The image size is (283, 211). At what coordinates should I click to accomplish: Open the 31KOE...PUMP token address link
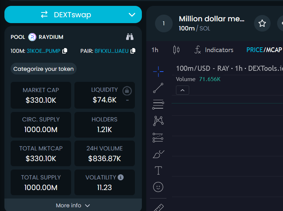[x=44, y=51]
